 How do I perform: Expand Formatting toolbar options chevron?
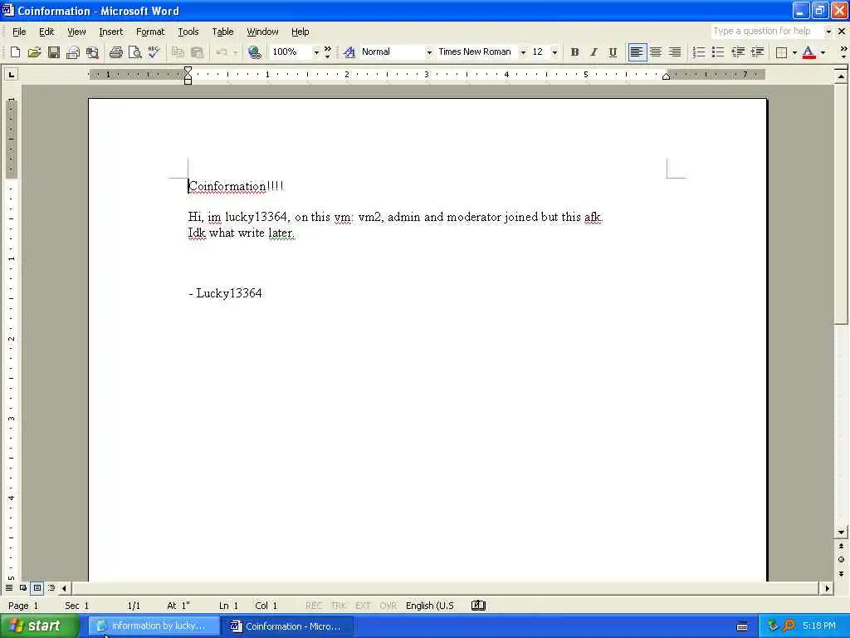[x=843, y=52]
